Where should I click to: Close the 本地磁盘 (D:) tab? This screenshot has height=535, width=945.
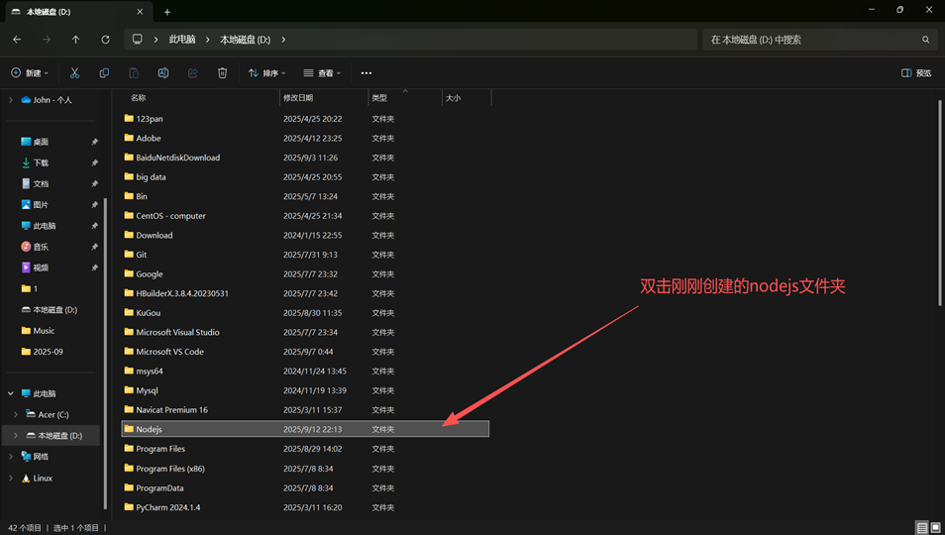tap(140, 12)
